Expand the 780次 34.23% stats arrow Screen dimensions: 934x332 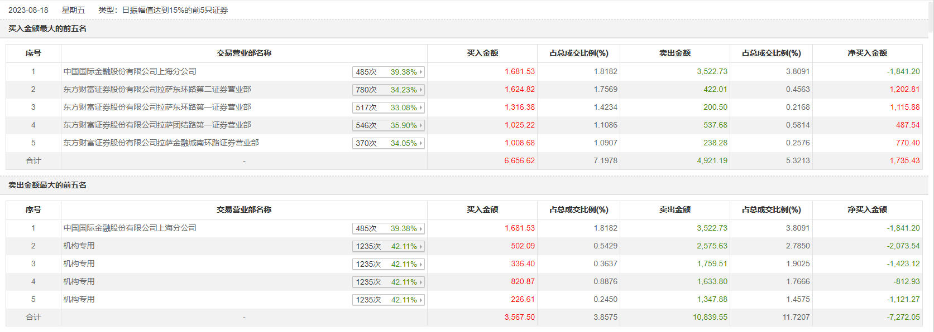pos(420,90)
